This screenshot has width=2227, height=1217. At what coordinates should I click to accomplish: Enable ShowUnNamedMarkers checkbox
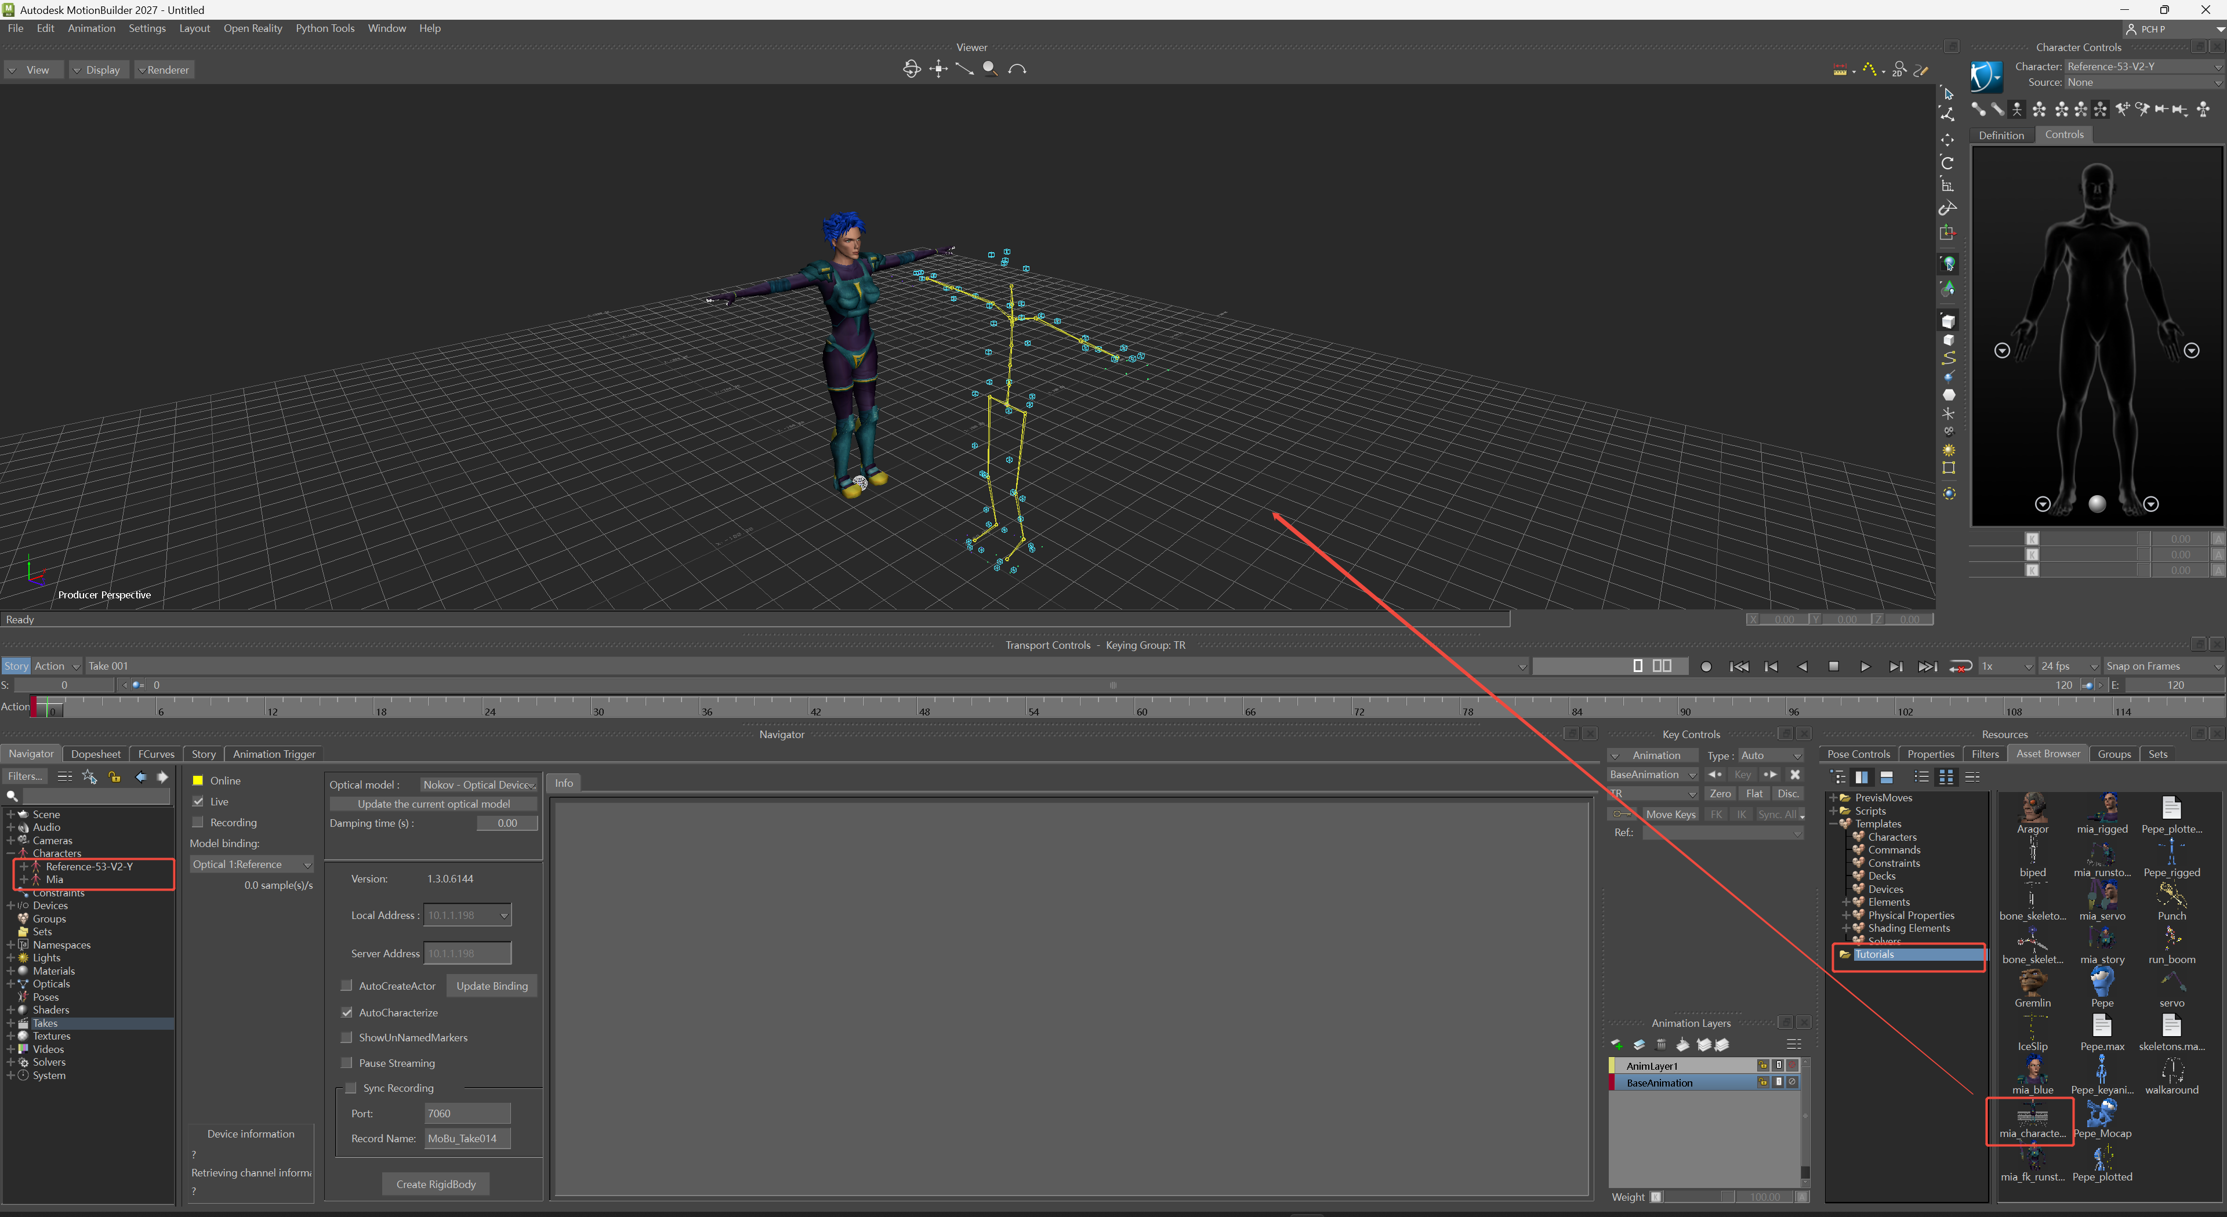347,1037
